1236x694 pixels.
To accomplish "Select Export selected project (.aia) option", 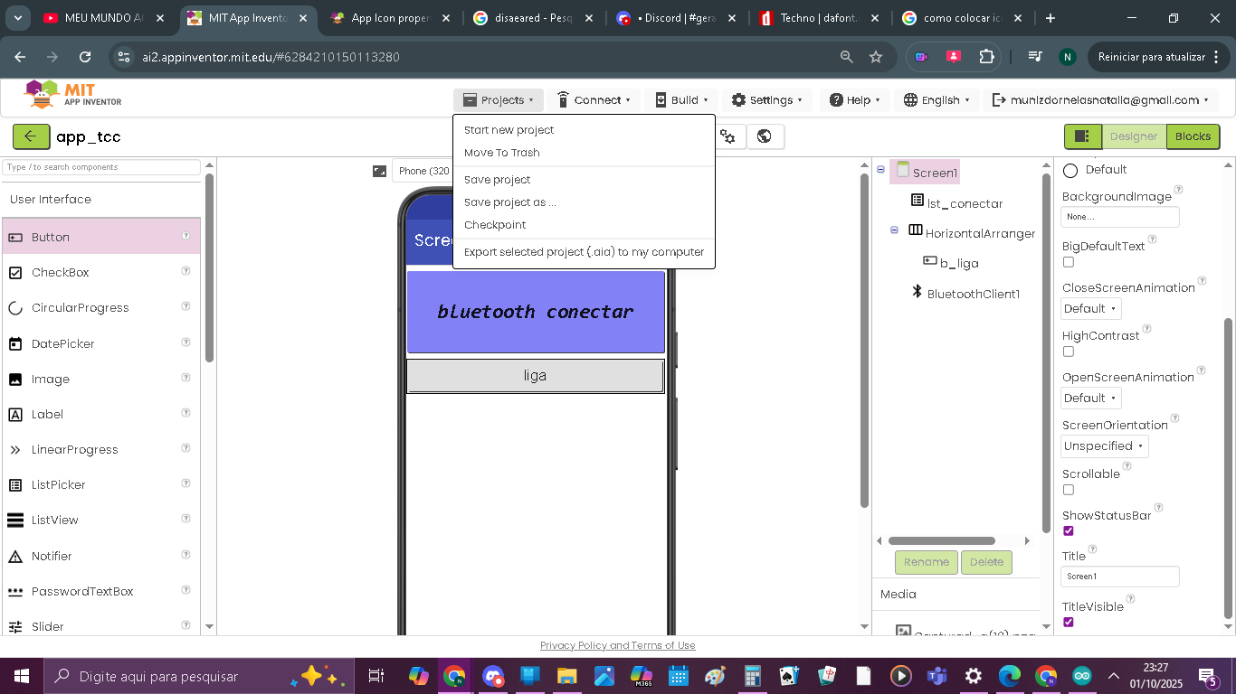I will [x=584, y=252].
